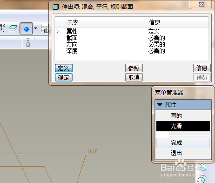Click the 确定 button

pos(64,77)
